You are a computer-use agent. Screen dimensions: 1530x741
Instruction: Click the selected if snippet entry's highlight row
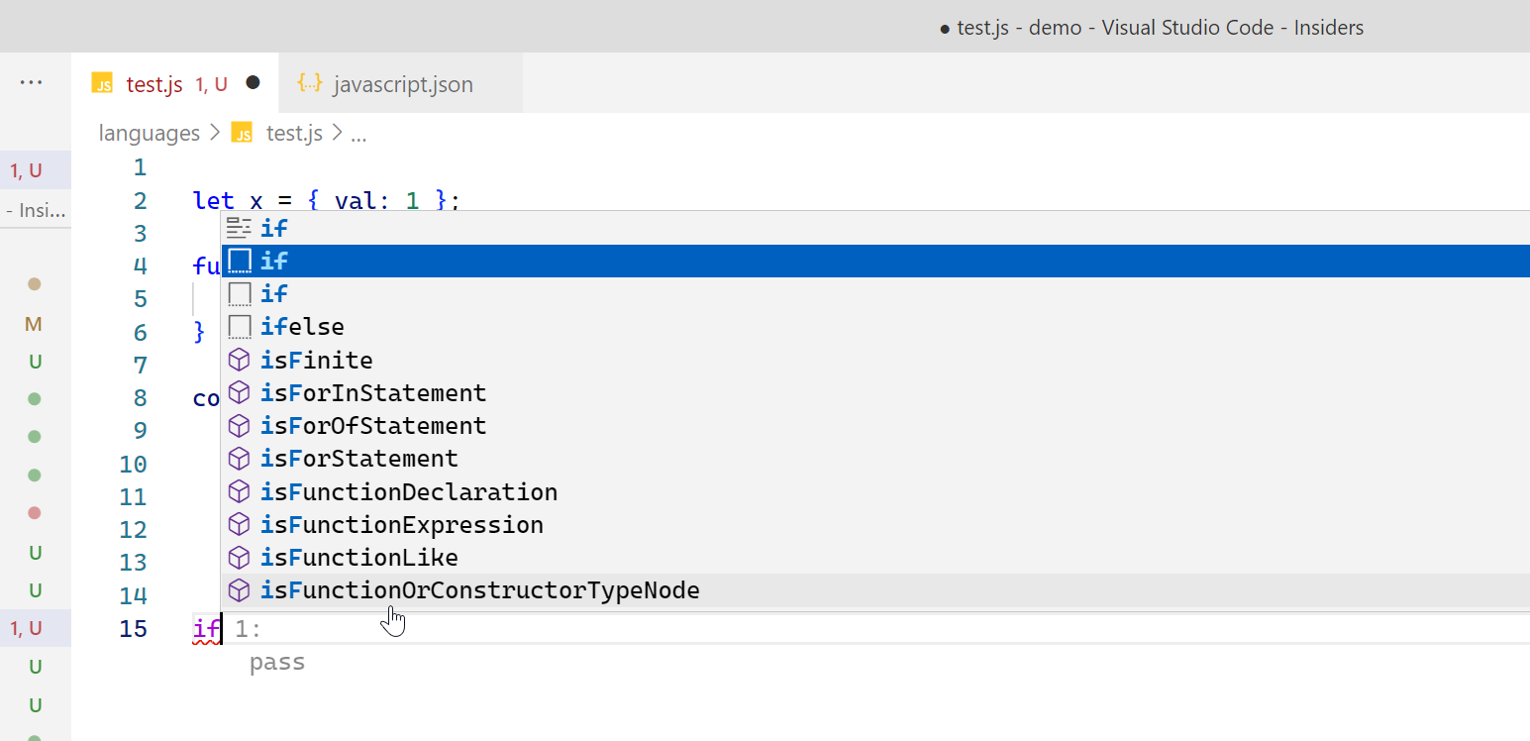[594, 261]
